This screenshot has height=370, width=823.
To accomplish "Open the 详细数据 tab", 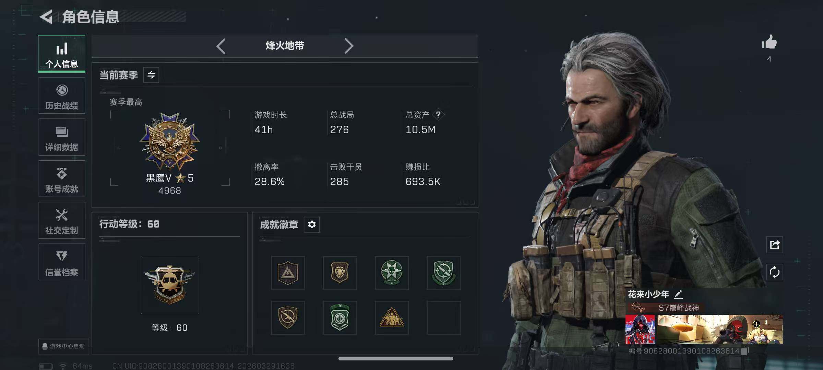I will point(62,137).
